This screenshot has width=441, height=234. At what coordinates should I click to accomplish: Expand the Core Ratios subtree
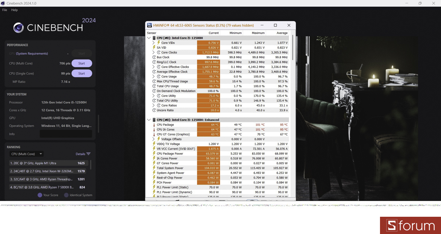[x=154, y=105]
